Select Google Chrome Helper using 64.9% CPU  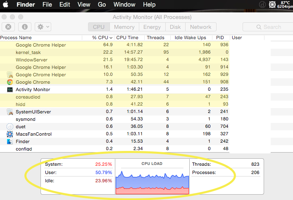114,45
